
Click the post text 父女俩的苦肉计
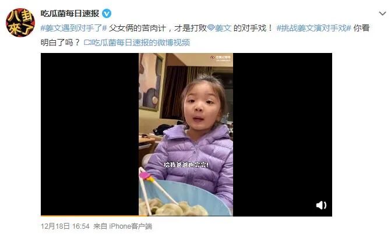coord(137,28)
